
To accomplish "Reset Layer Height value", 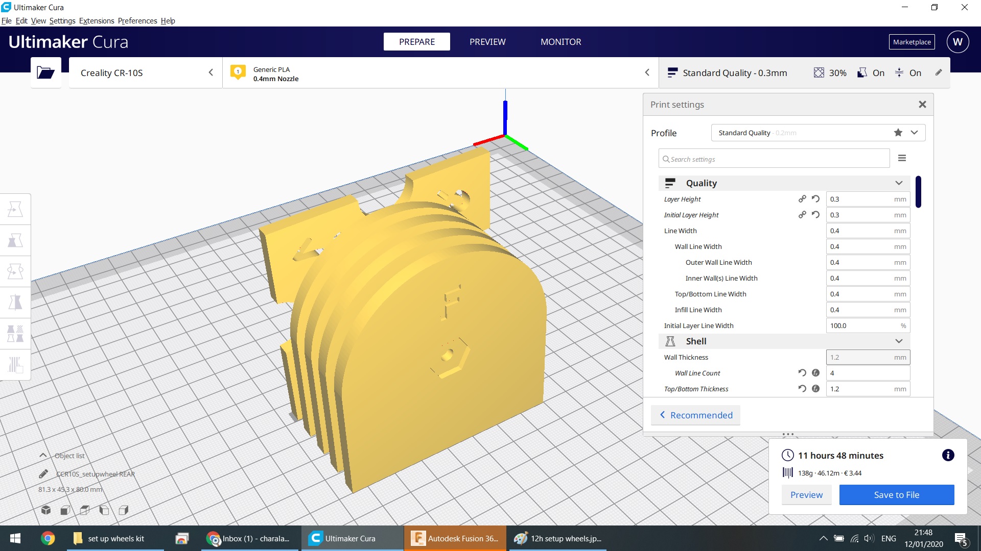I will 816,199.
